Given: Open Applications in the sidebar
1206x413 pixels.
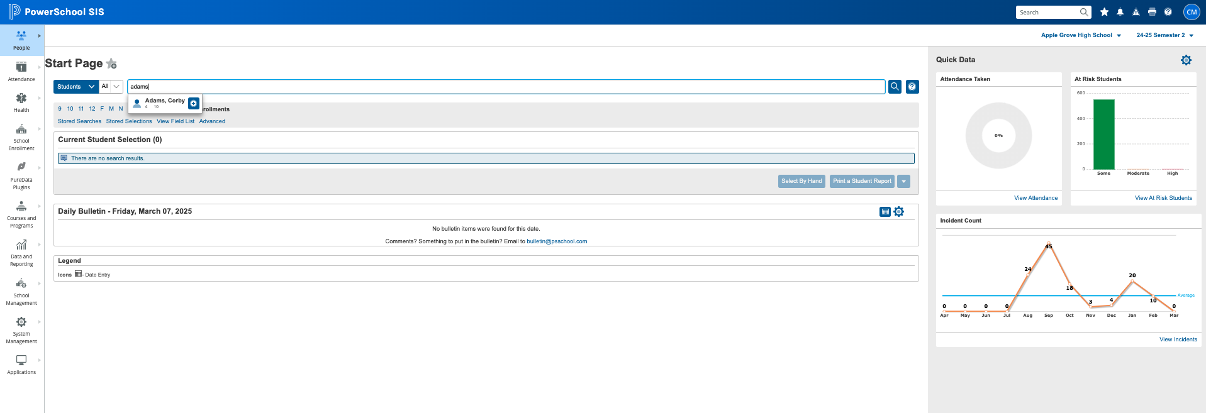Looking at the screenshot, I should 21,365.
